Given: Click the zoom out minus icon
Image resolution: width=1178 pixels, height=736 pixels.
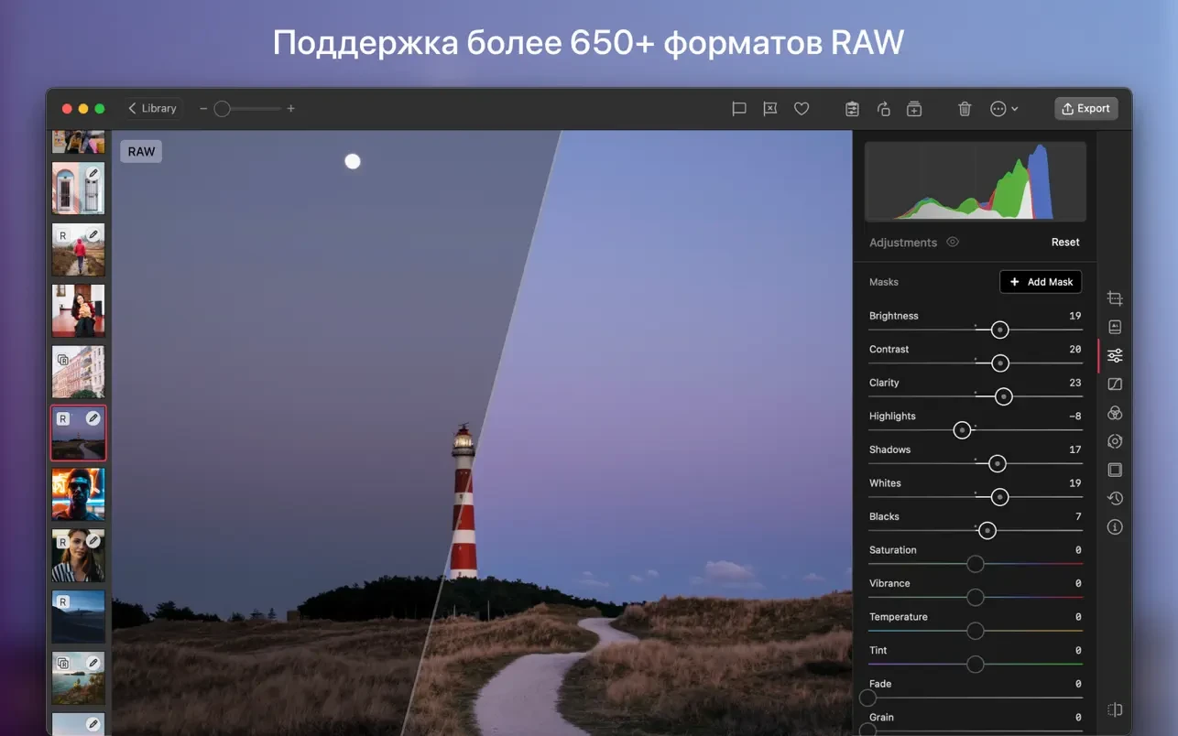Looking at the screenshot, I should click(203, 109).
